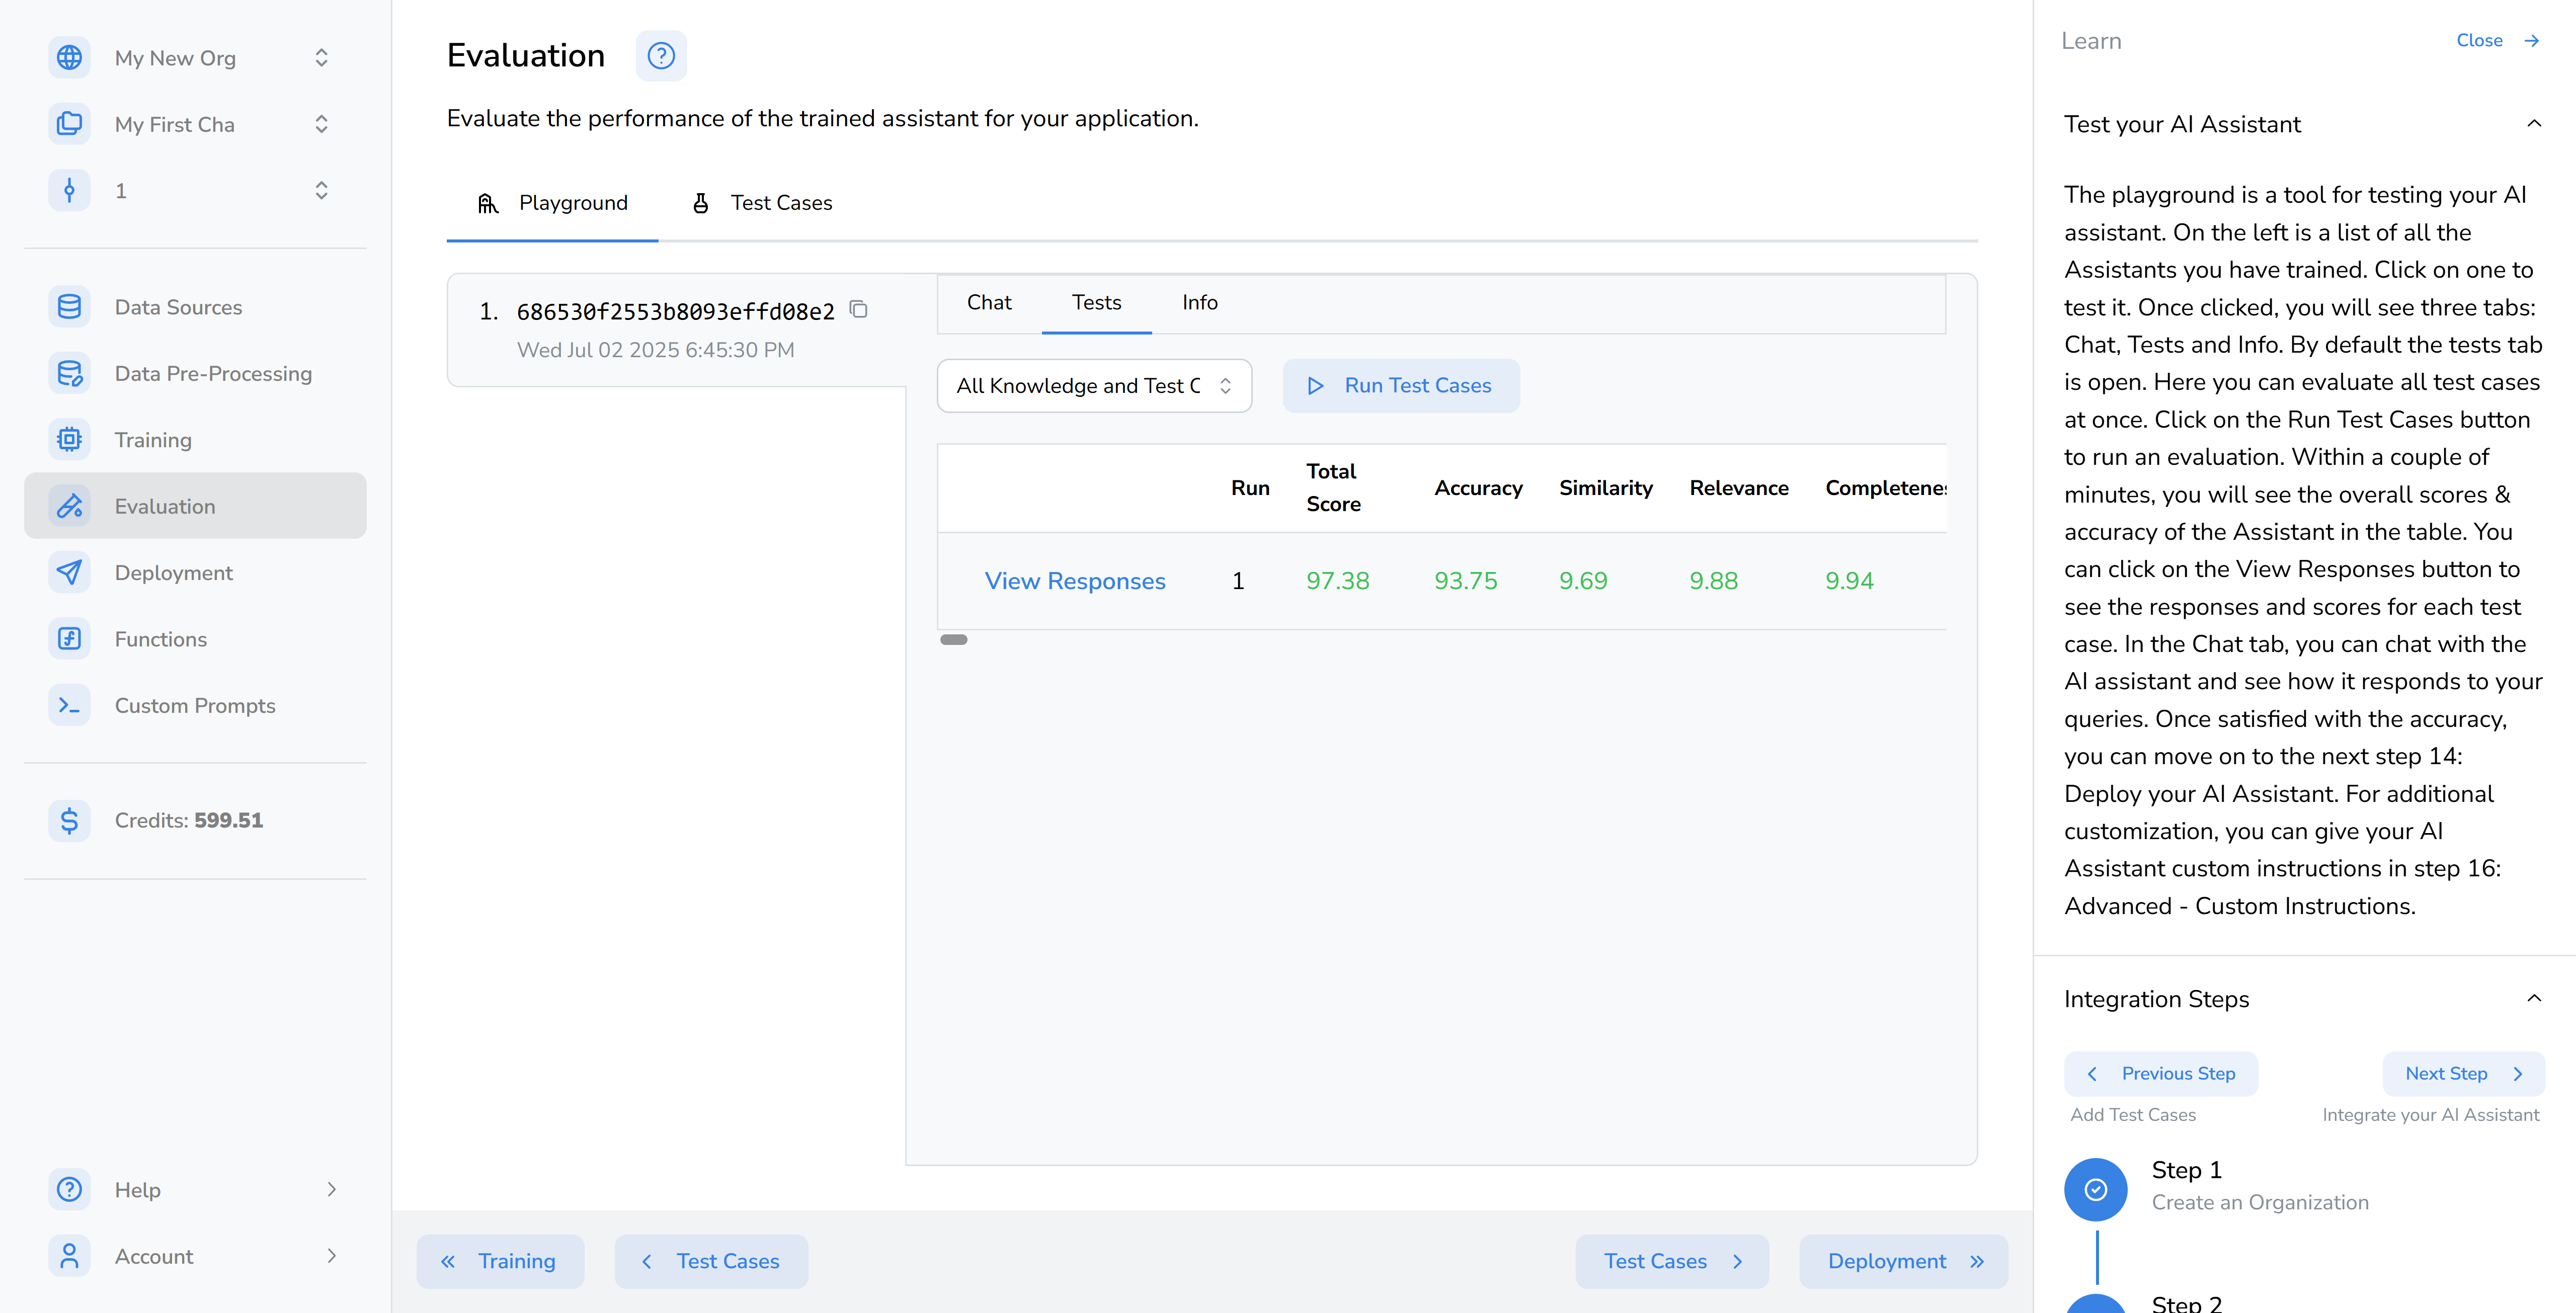Viewport: 2576px width, 1313px height.
Task: Open the version 1 selector dropdown
Action: tap(195, 190)
